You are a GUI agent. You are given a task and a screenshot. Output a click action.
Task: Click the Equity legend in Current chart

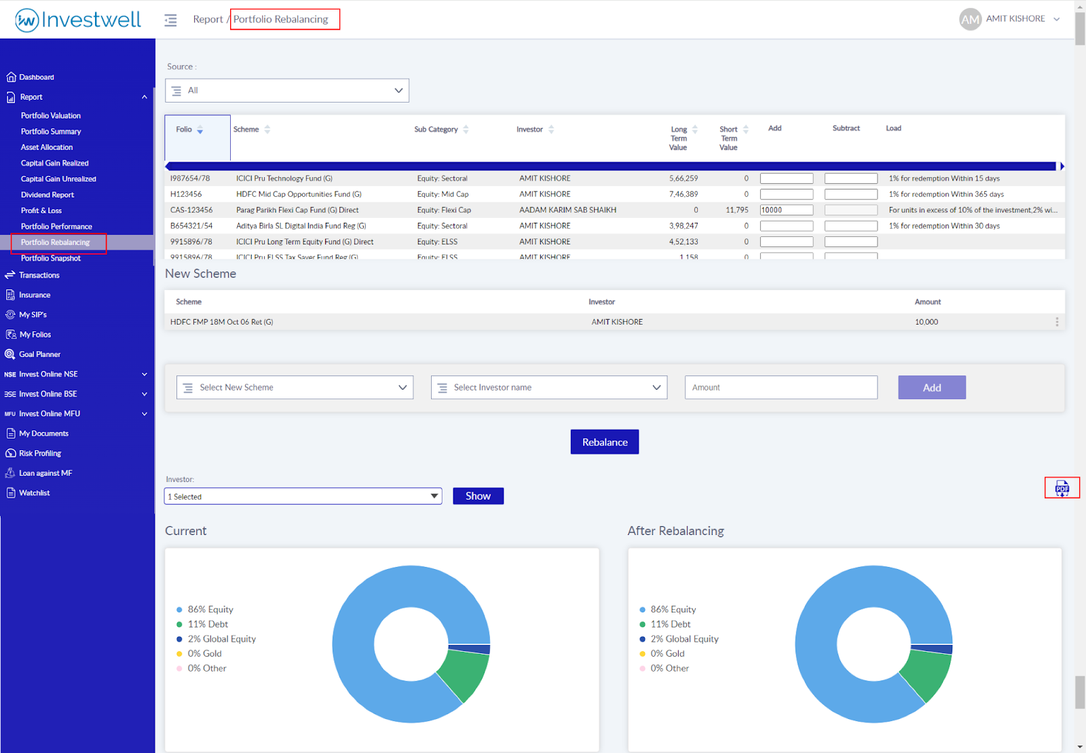(205, 610)
